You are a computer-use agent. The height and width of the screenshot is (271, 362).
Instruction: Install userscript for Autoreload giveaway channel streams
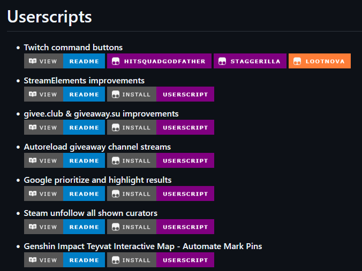161,160
